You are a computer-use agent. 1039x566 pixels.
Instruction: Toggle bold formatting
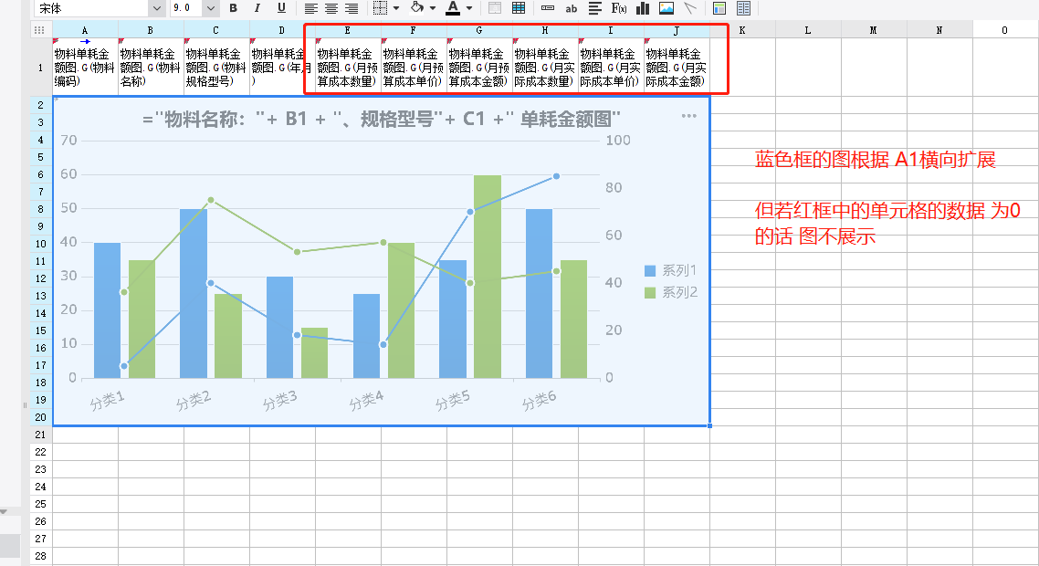(233, 8)
